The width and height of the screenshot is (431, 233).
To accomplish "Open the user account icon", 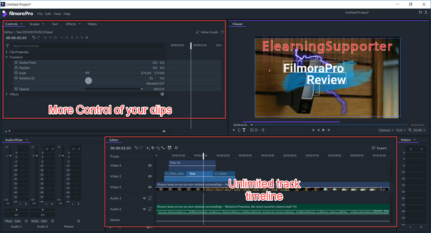I will point(426,12).
